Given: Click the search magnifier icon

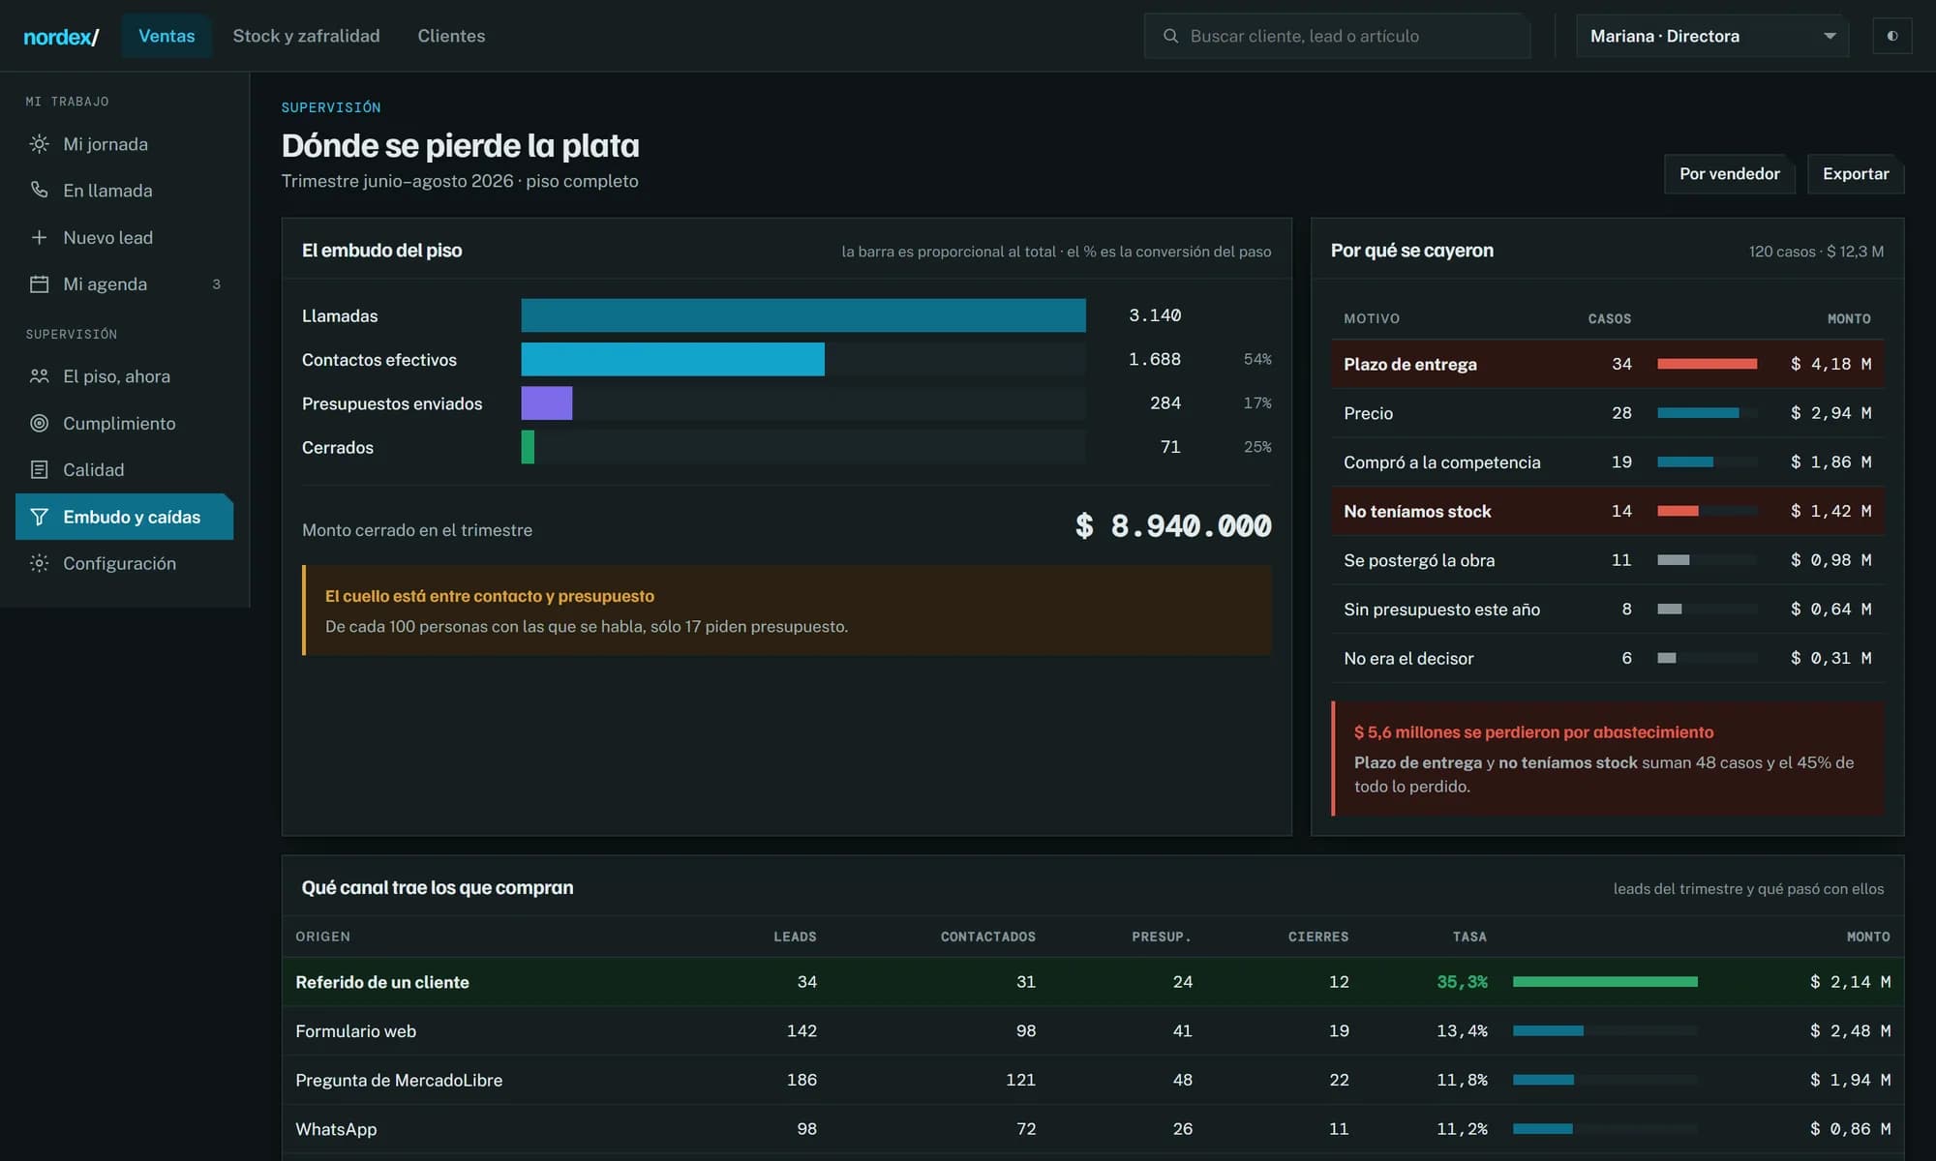Looking at the screenshot, I should pos(1170,36).
